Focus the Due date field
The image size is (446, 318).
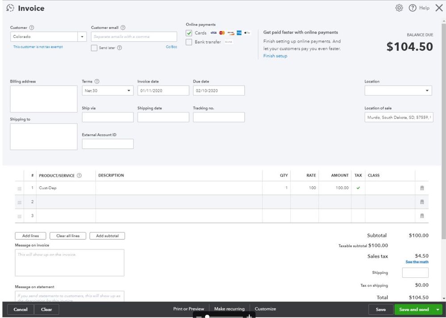tap(219, 91)
